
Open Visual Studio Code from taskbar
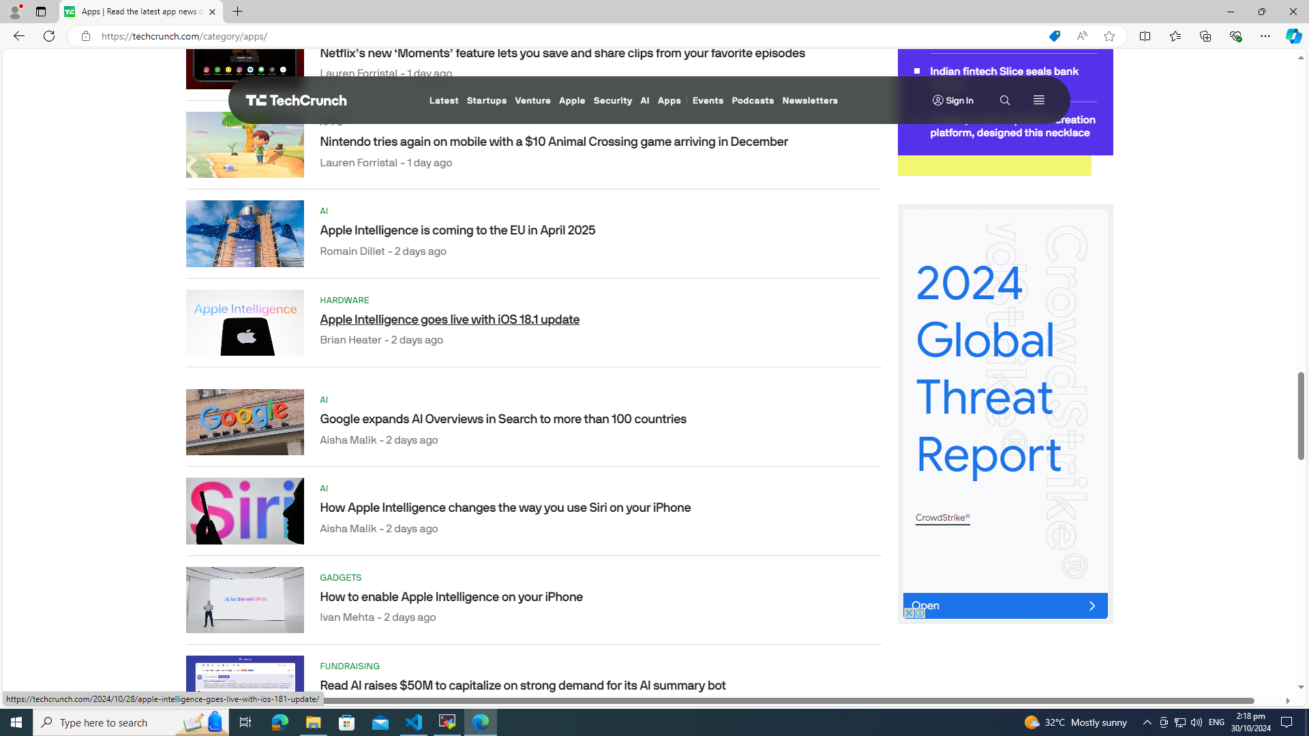click(x=414, y=722)
